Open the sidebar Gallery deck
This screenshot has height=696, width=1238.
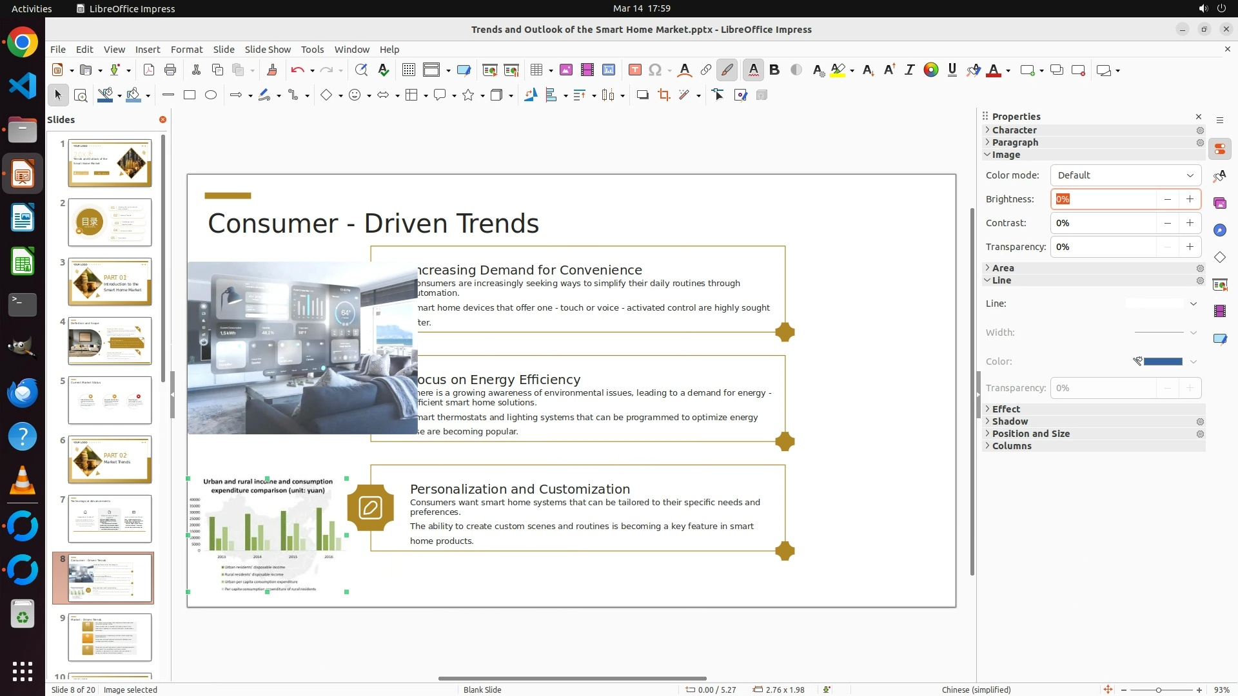click(x=1219, y=204)
